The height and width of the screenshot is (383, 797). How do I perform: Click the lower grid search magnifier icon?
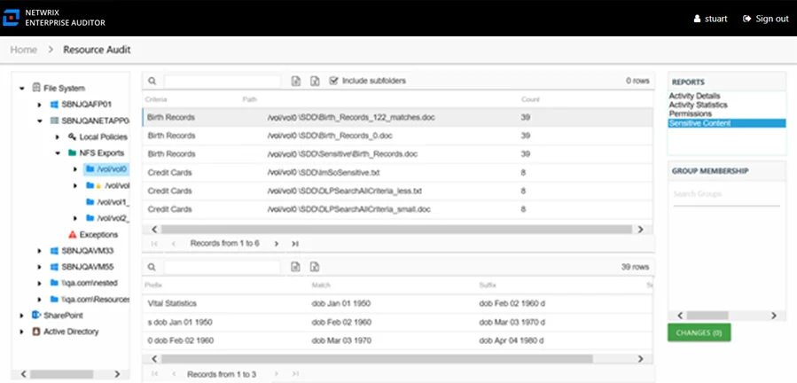click(152, 267)
